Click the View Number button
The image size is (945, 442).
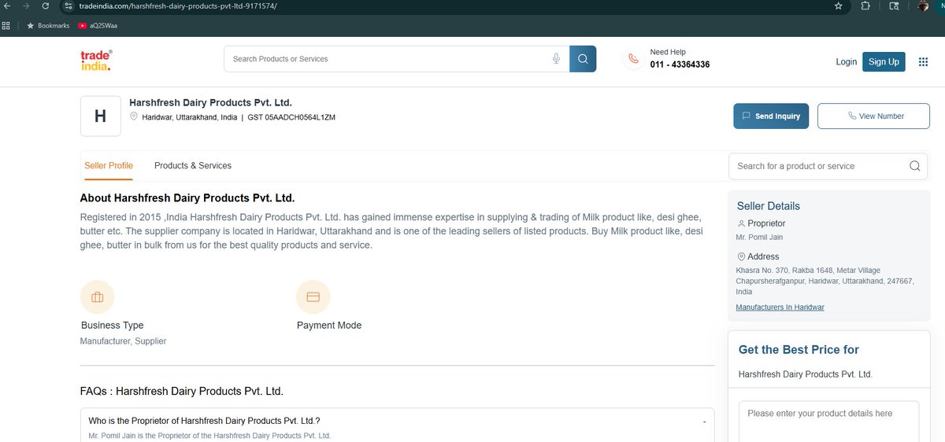873,116
